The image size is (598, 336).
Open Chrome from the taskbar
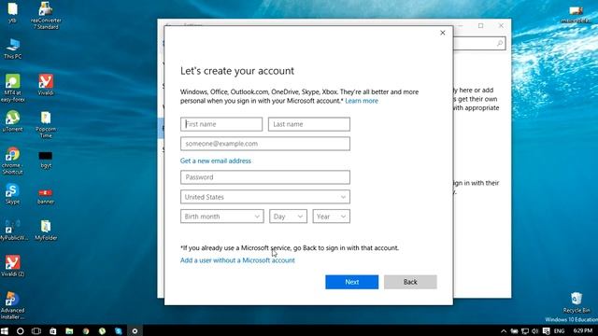tap(86, 331)
